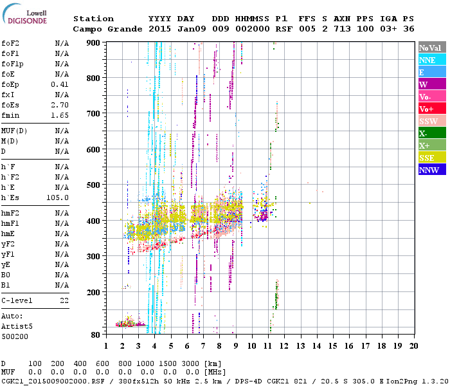This screenshot has height=386, width=450.
Task: Select the NNW dark blue legend swatch
Action: pyautogui.click(x=432, y=169)
